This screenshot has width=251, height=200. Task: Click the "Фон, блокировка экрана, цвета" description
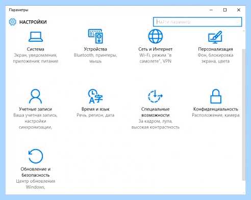[215, 58]
